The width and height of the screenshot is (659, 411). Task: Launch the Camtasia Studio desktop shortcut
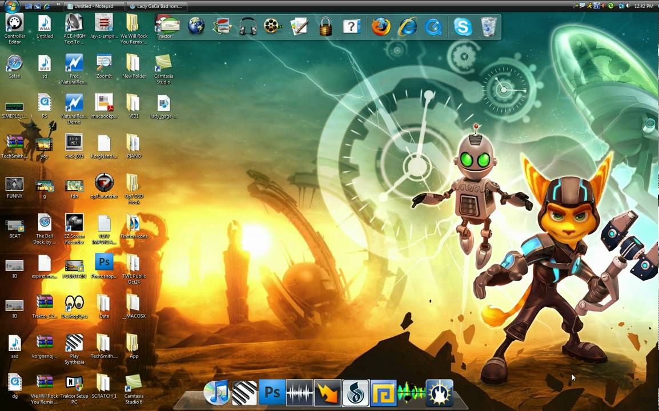point(163,69)
